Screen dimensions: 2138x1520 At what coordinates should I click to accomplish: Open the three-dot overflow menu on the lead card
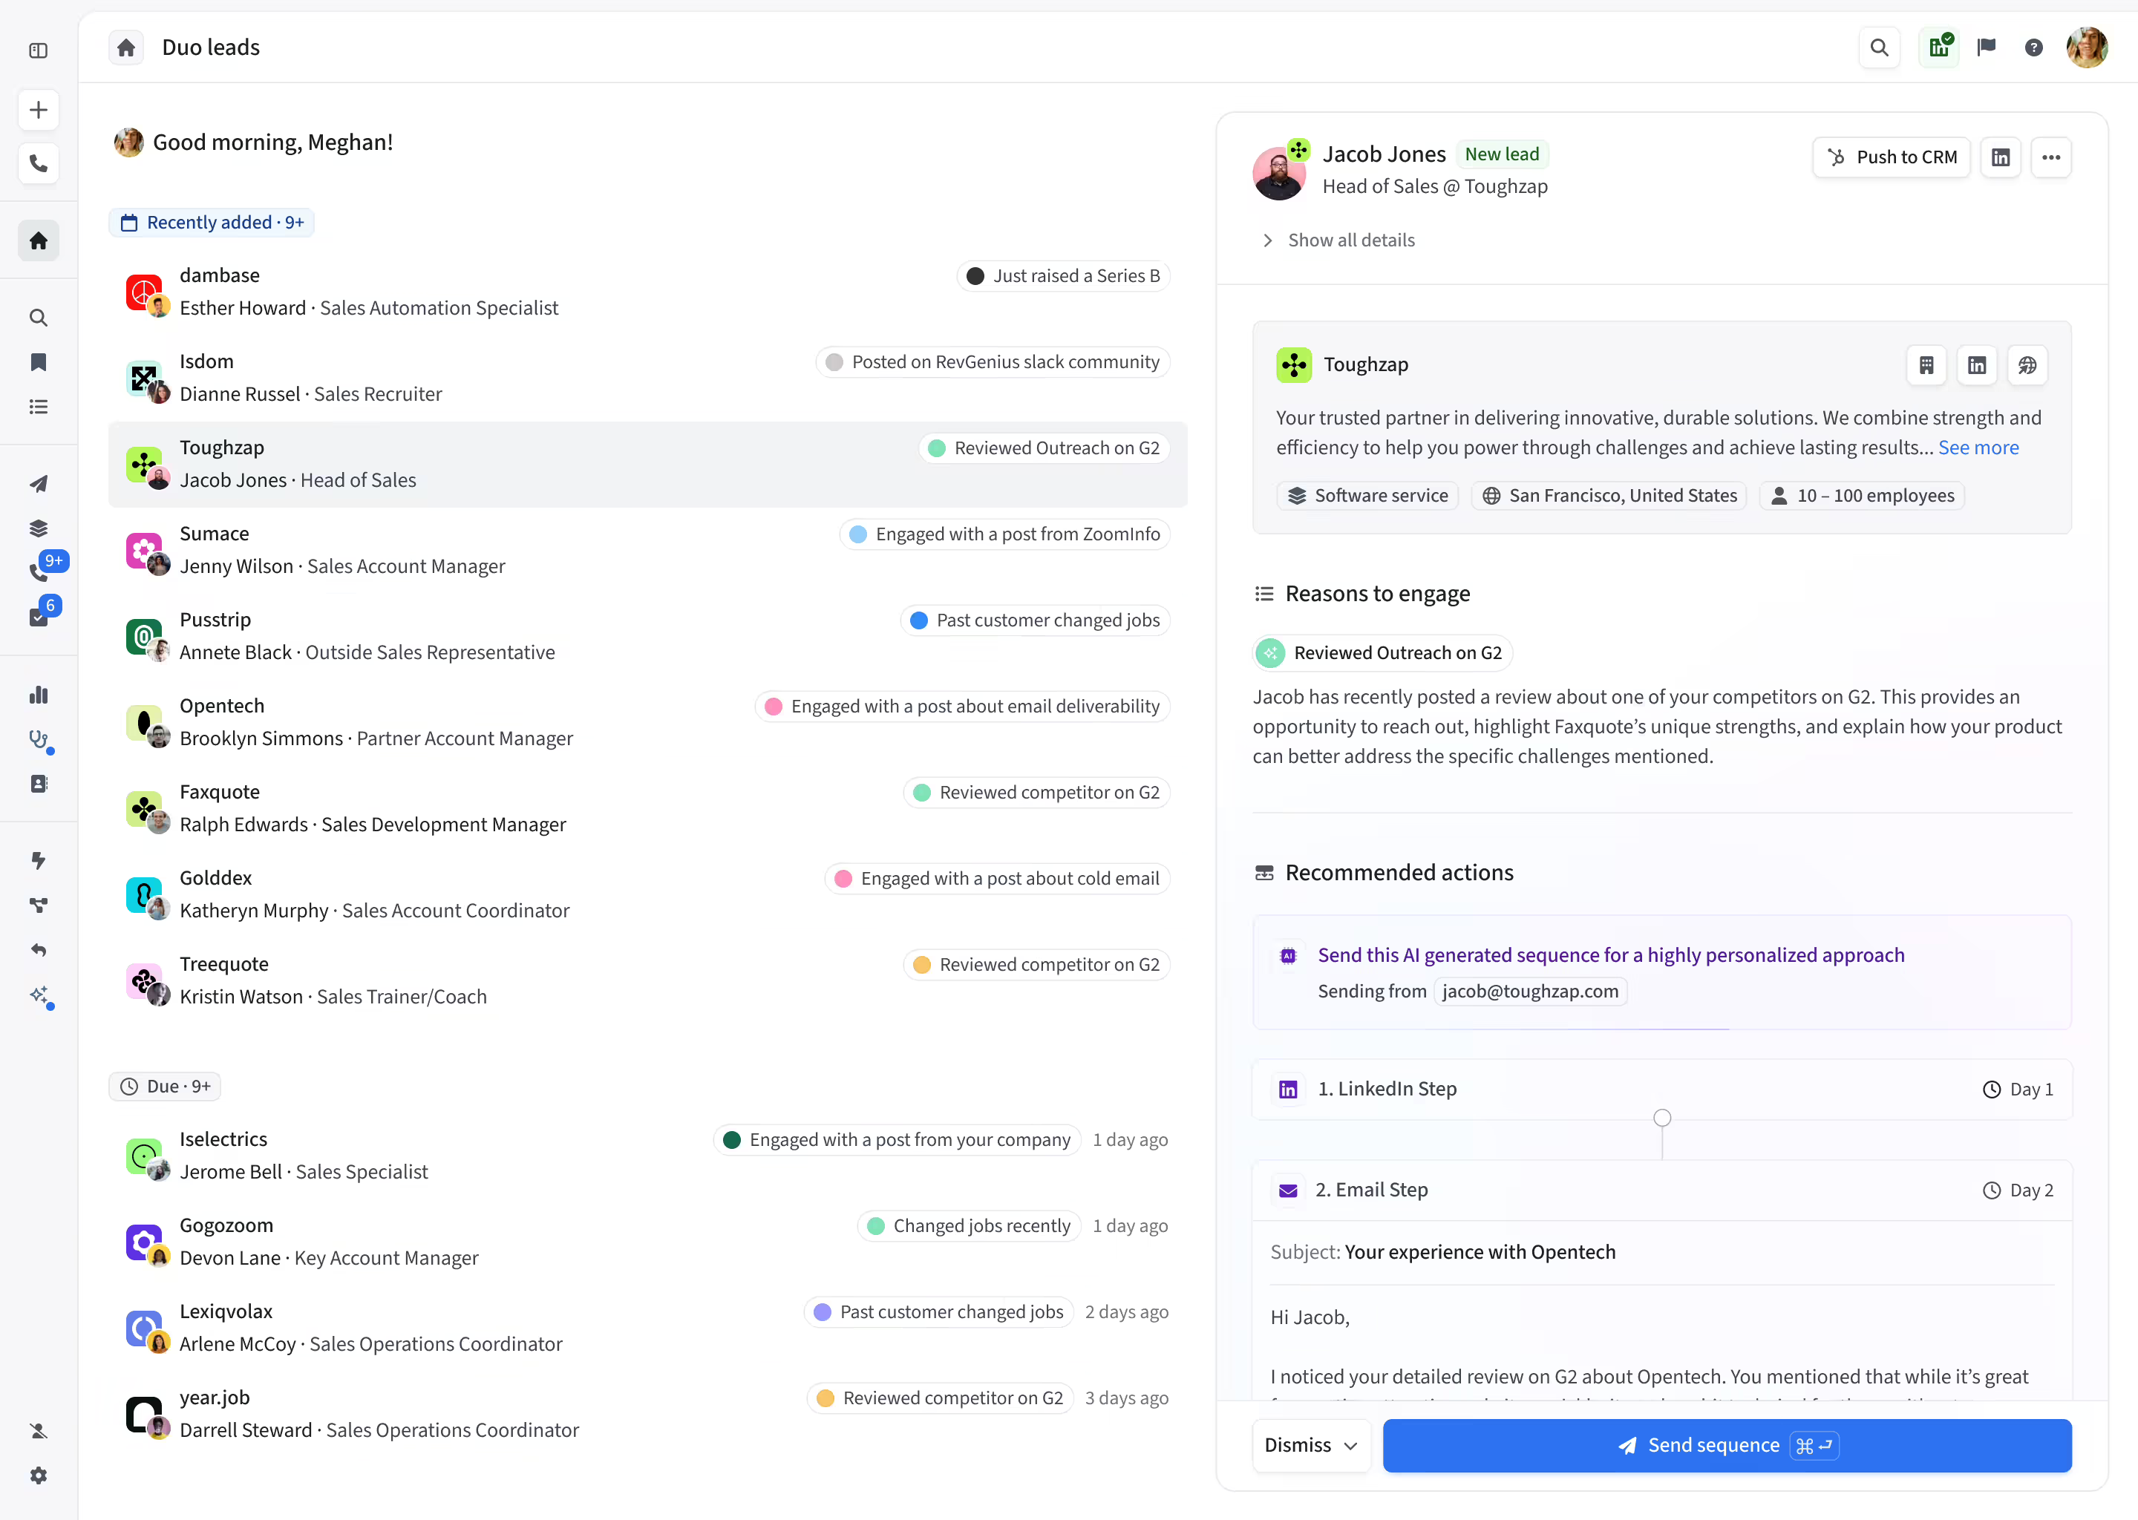[2052, 157]
